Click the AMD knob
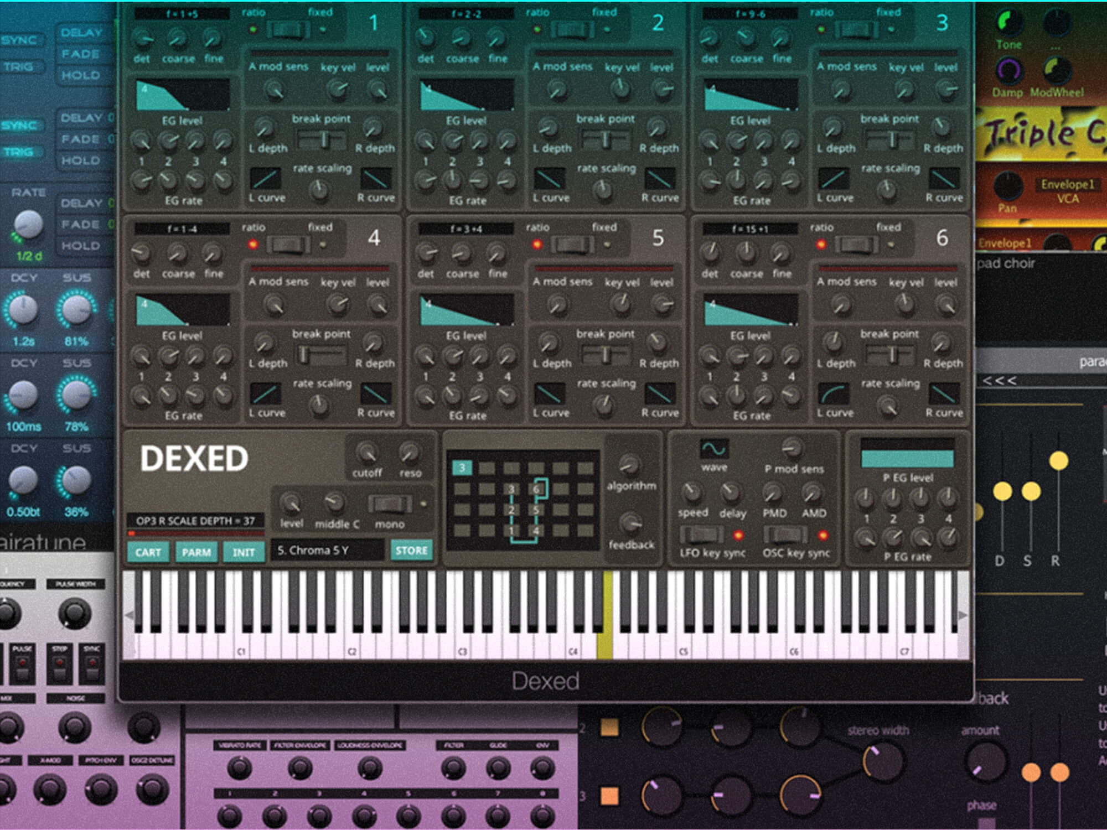The height and width of the screenshot is (830, 1107). coord(812,491)
